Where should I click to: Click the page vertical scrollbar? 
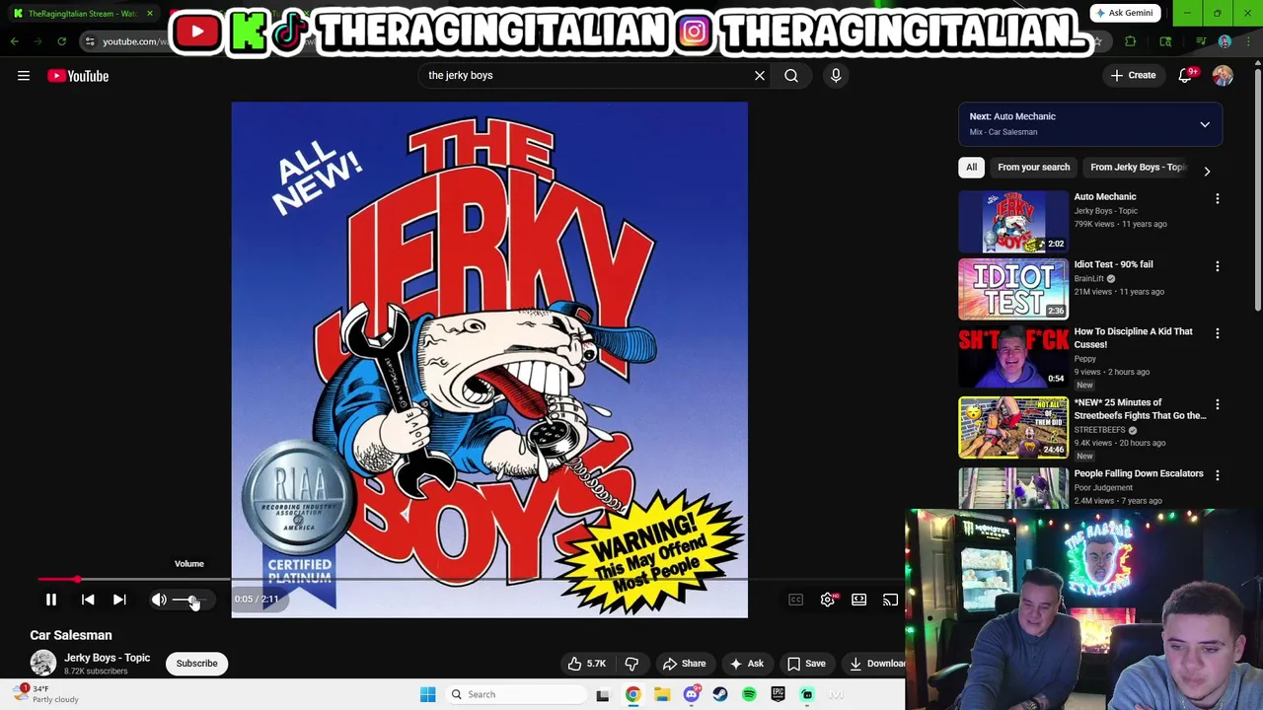click(x=1257, y=189)
